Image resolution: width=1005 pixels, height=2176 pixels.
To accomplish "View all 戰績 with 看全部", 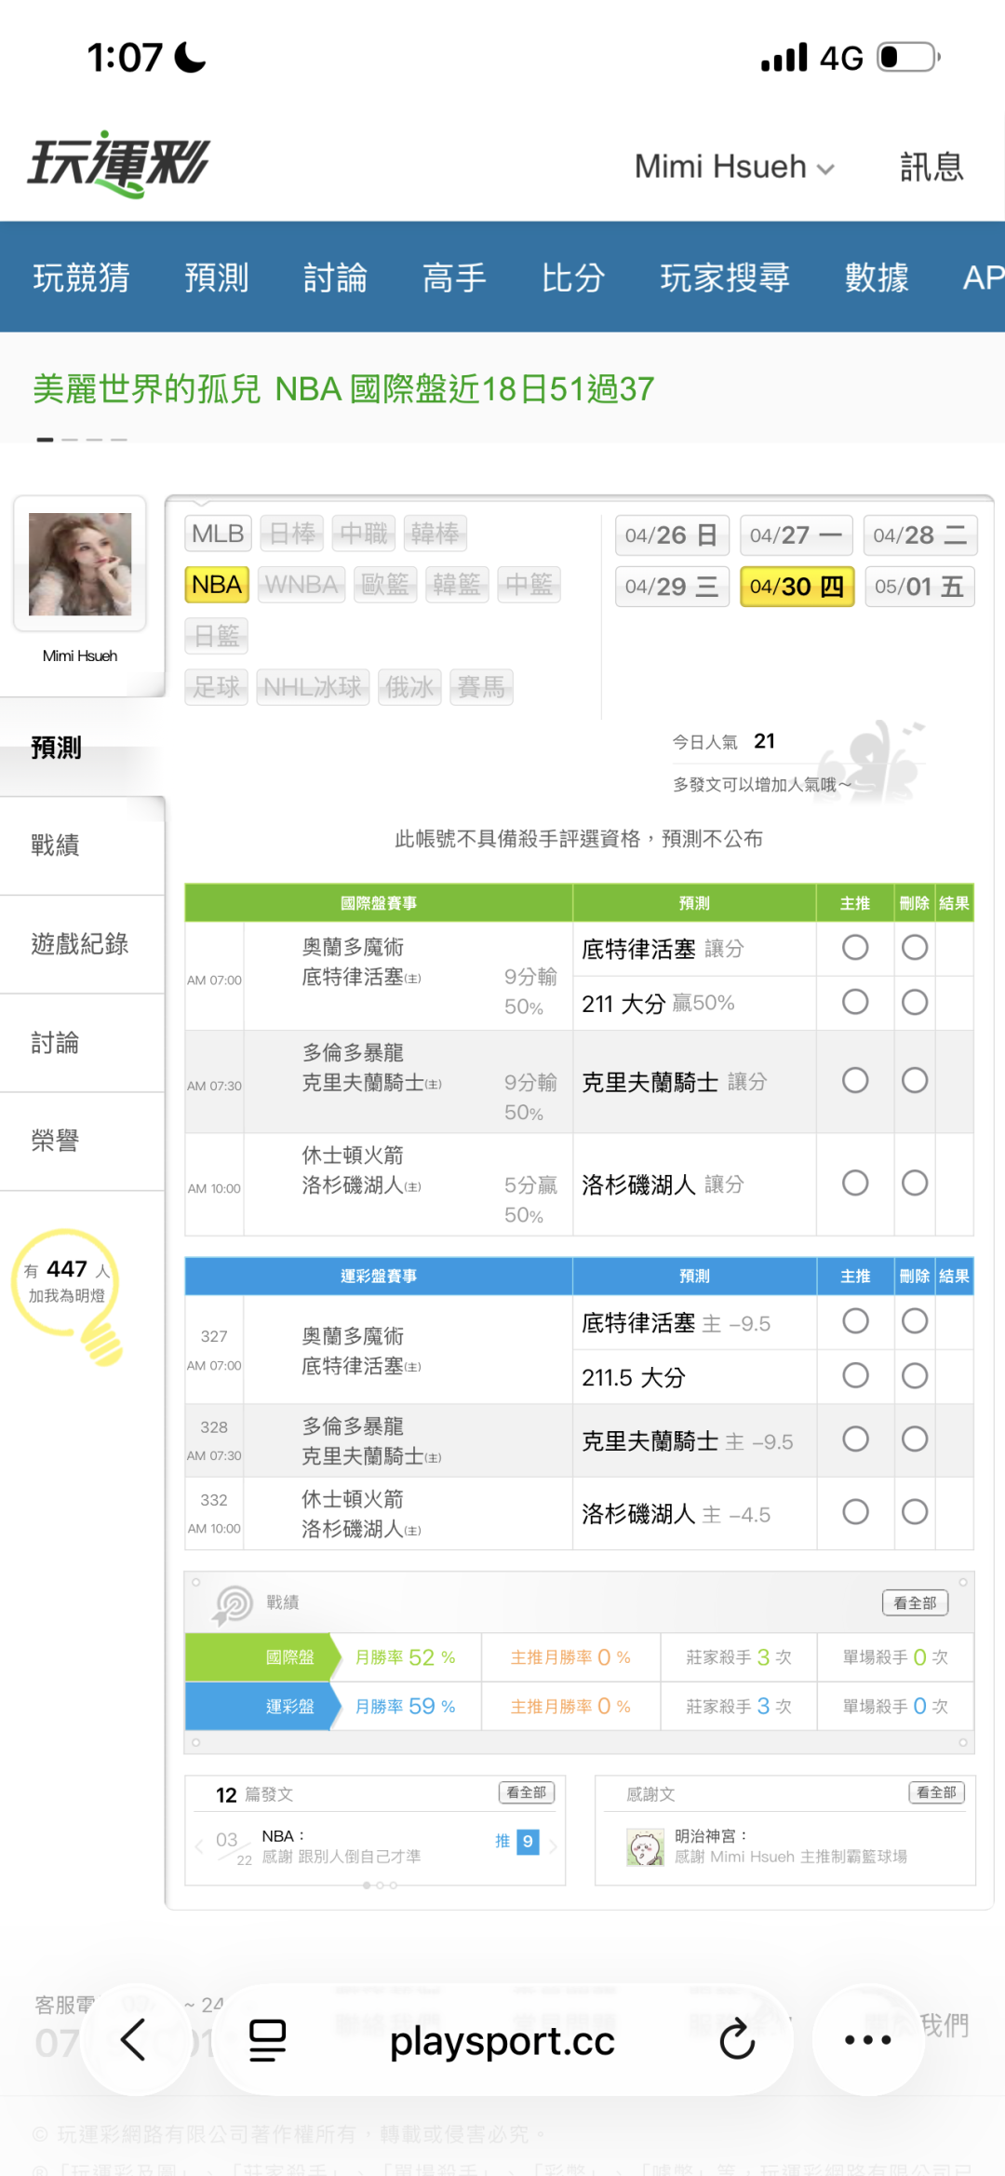I will 915,1602.
